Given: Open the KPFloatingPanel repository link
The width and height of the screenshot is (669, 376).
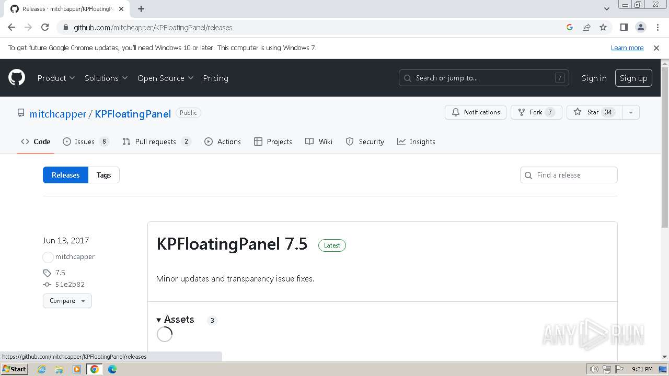Looking at the screenshot, I should tap(133, 114).
